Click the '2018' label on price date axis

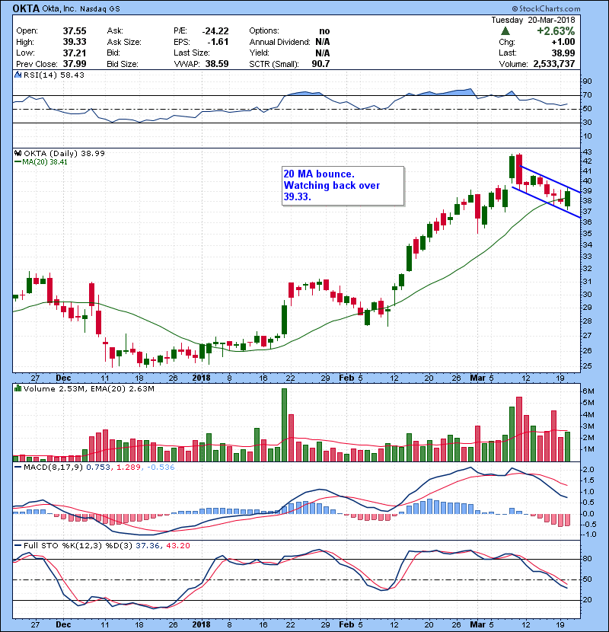[201, 377]
